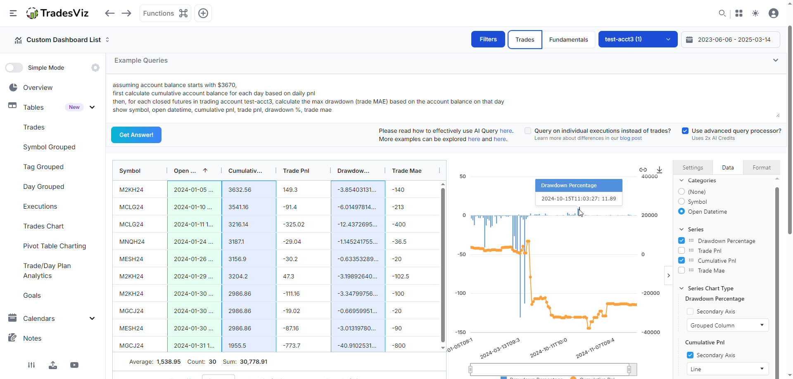Click the chart link icon
The image size is (793, 379).
pos(643,169)
